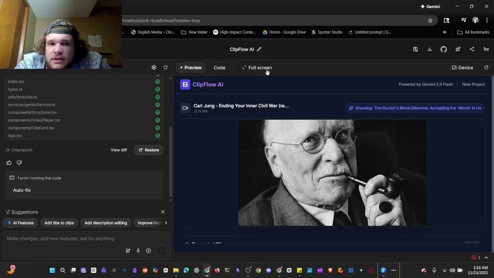494x278 pixels.
Task: Switch to the Code tab
Action: point(220,68)
